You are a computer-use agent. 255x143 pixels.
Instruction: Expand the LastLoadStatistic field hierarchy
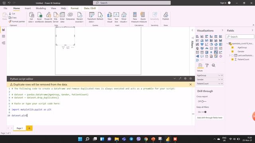pos(229,56)
